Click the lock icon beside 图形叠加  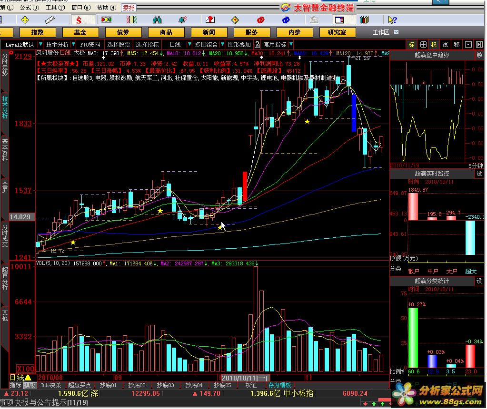257,44
